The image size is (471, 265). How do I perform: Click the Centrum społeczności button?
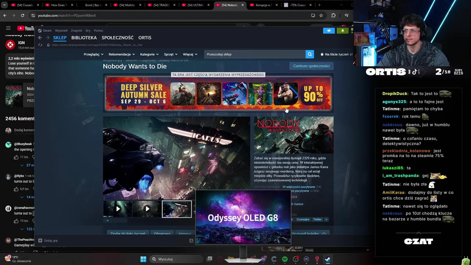[311, 66]
